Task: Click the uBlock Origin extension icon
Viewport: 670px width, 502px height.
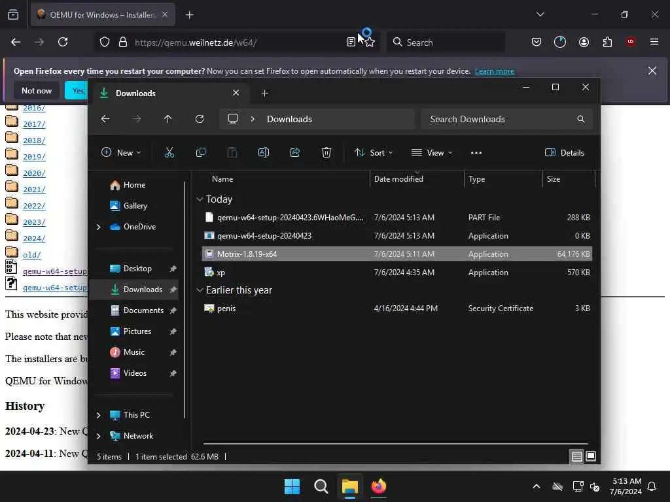Action: [631, 42]
